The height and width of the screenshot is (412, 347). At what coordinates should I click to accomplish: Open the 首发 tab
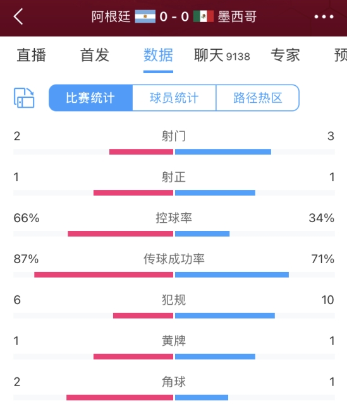click(x=95, y=55)
